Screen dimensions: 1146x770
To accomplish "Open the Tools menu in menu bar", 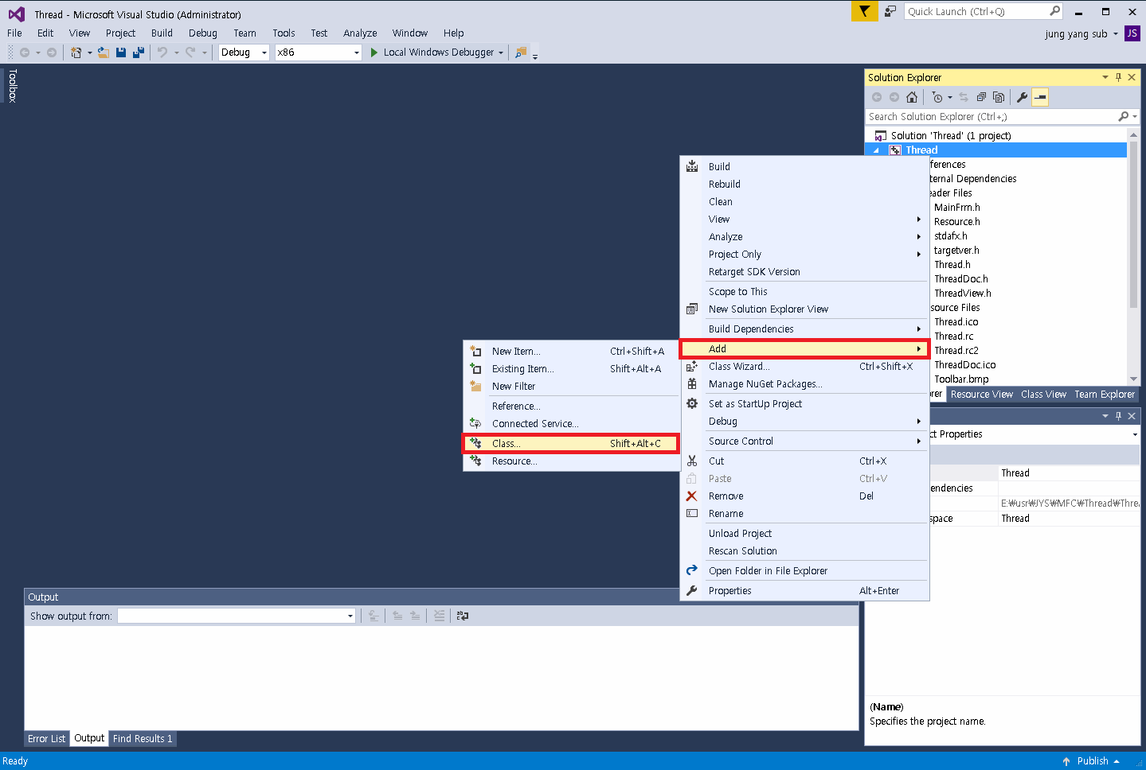I will click(x=284, y=33).
